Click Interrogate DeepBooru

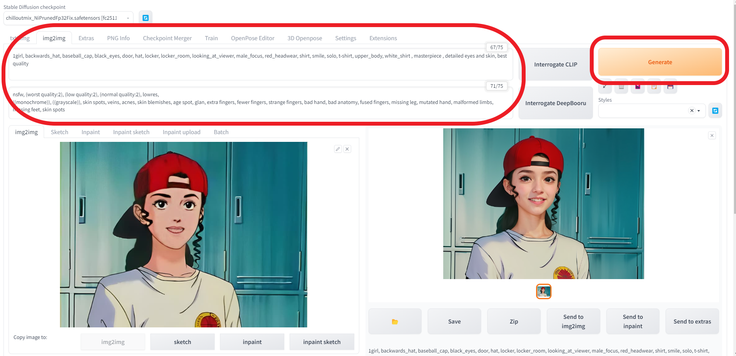coord(555,103)
